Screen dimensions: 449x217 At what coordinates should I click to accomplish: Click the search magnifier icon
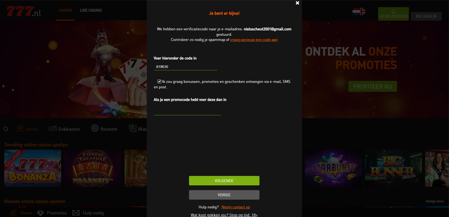click(x=6, y=129)
